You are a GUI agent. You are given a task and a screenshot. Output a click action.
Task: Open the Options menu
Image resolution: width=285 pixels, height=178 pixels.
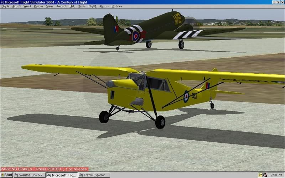38,6
